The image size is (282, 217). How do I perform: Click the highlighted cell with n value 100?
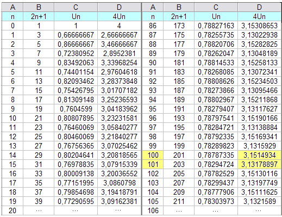[x=153, y=155]
